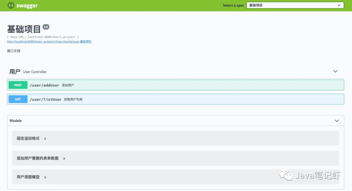Expand the GET /user/listUser operation
Screen dimensions: 352x191
tap(176, 99)
